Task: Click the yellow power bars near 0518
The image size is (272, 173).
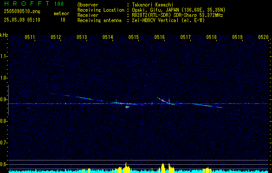Action: pyautogui.click(x=207, y=170)
